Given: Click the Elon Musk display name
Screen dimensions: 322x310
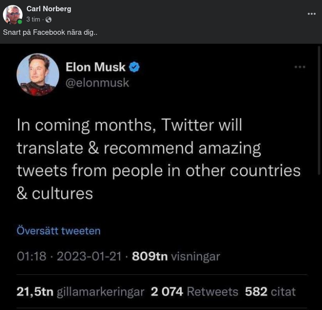Looking at the screenshot, I should (x=96, y=67).
